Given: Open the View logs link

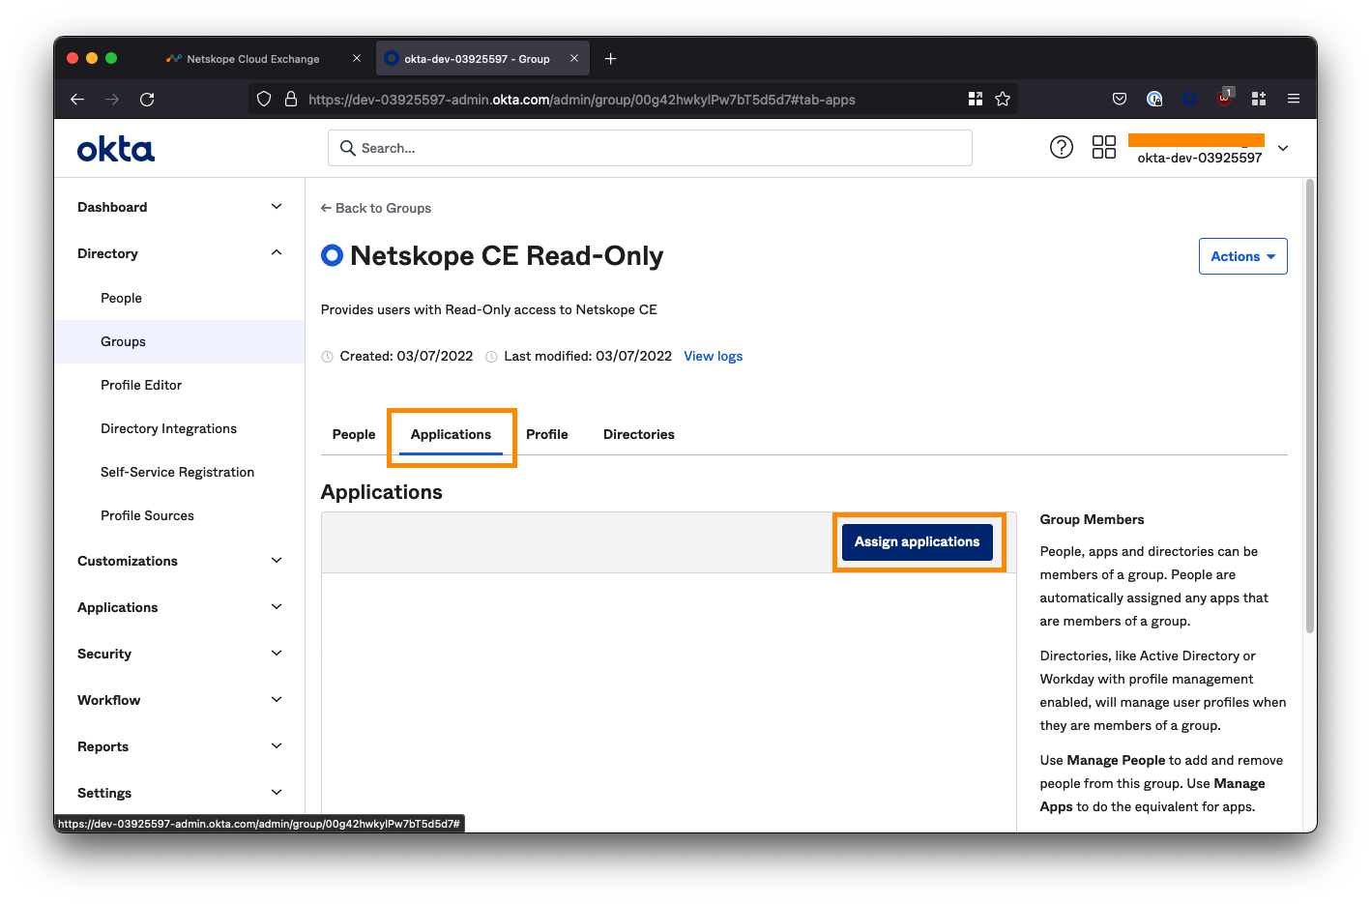Looking at the screenshot, I should 713,356.
